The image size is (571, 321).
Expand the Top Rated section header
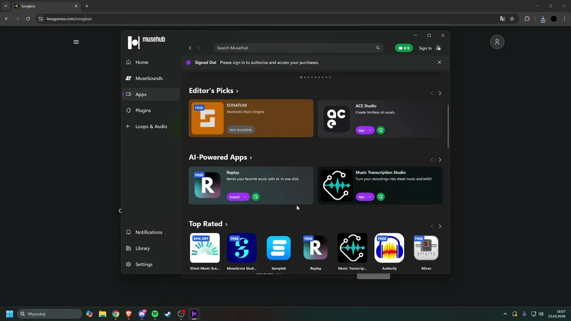(x=208, y=224)
